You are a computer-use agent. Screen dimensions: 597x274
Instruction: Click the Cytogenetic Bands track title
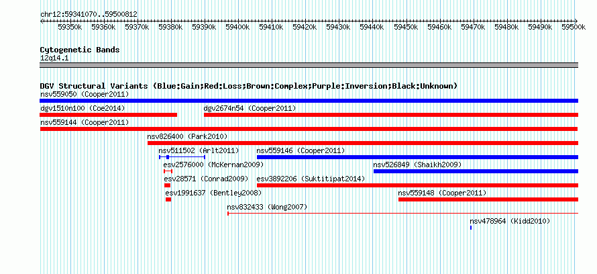tap(80, 50)
